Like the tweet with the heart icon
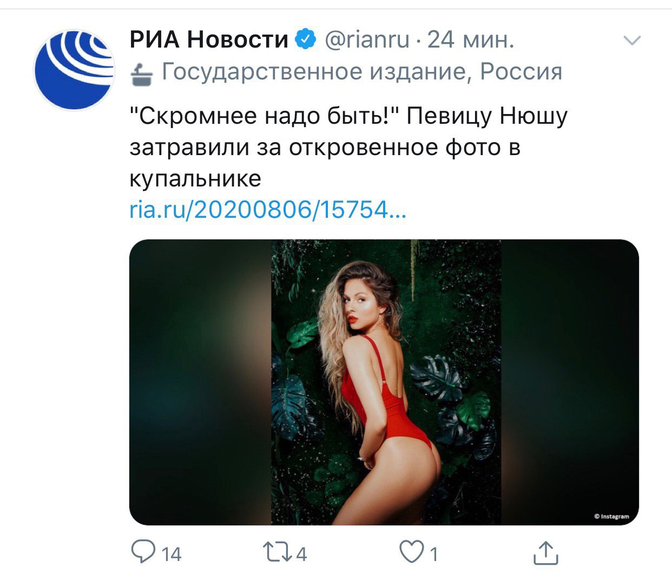Screen dimensions: 672x581 coord(412,552)
